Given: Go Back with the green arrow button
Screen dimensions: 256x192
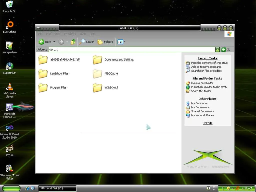Looking at the screenshot, I should [45, 42].
